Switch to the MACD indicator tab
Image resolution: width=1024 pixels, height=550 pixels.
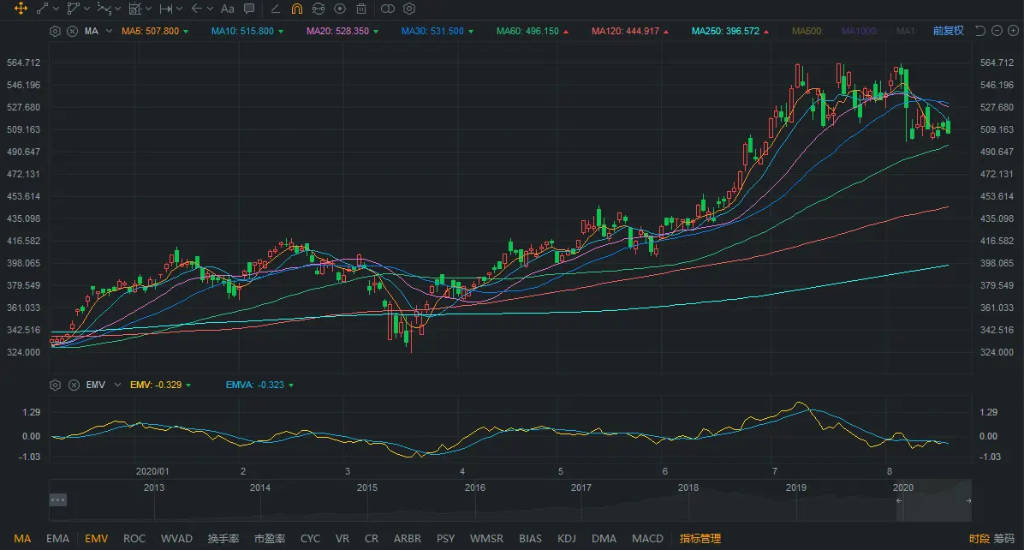[647, 539]
